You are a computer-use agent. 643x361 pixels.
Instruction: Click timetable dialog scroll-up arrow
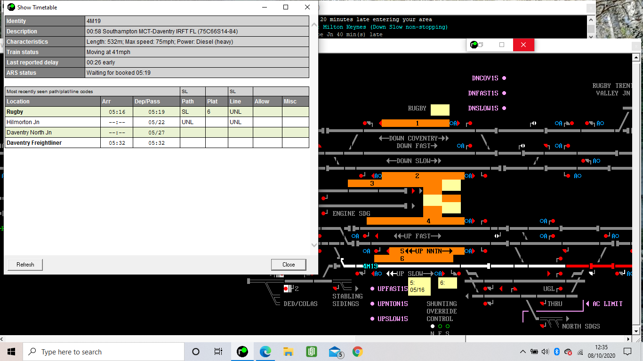click(x=314, y=24)
